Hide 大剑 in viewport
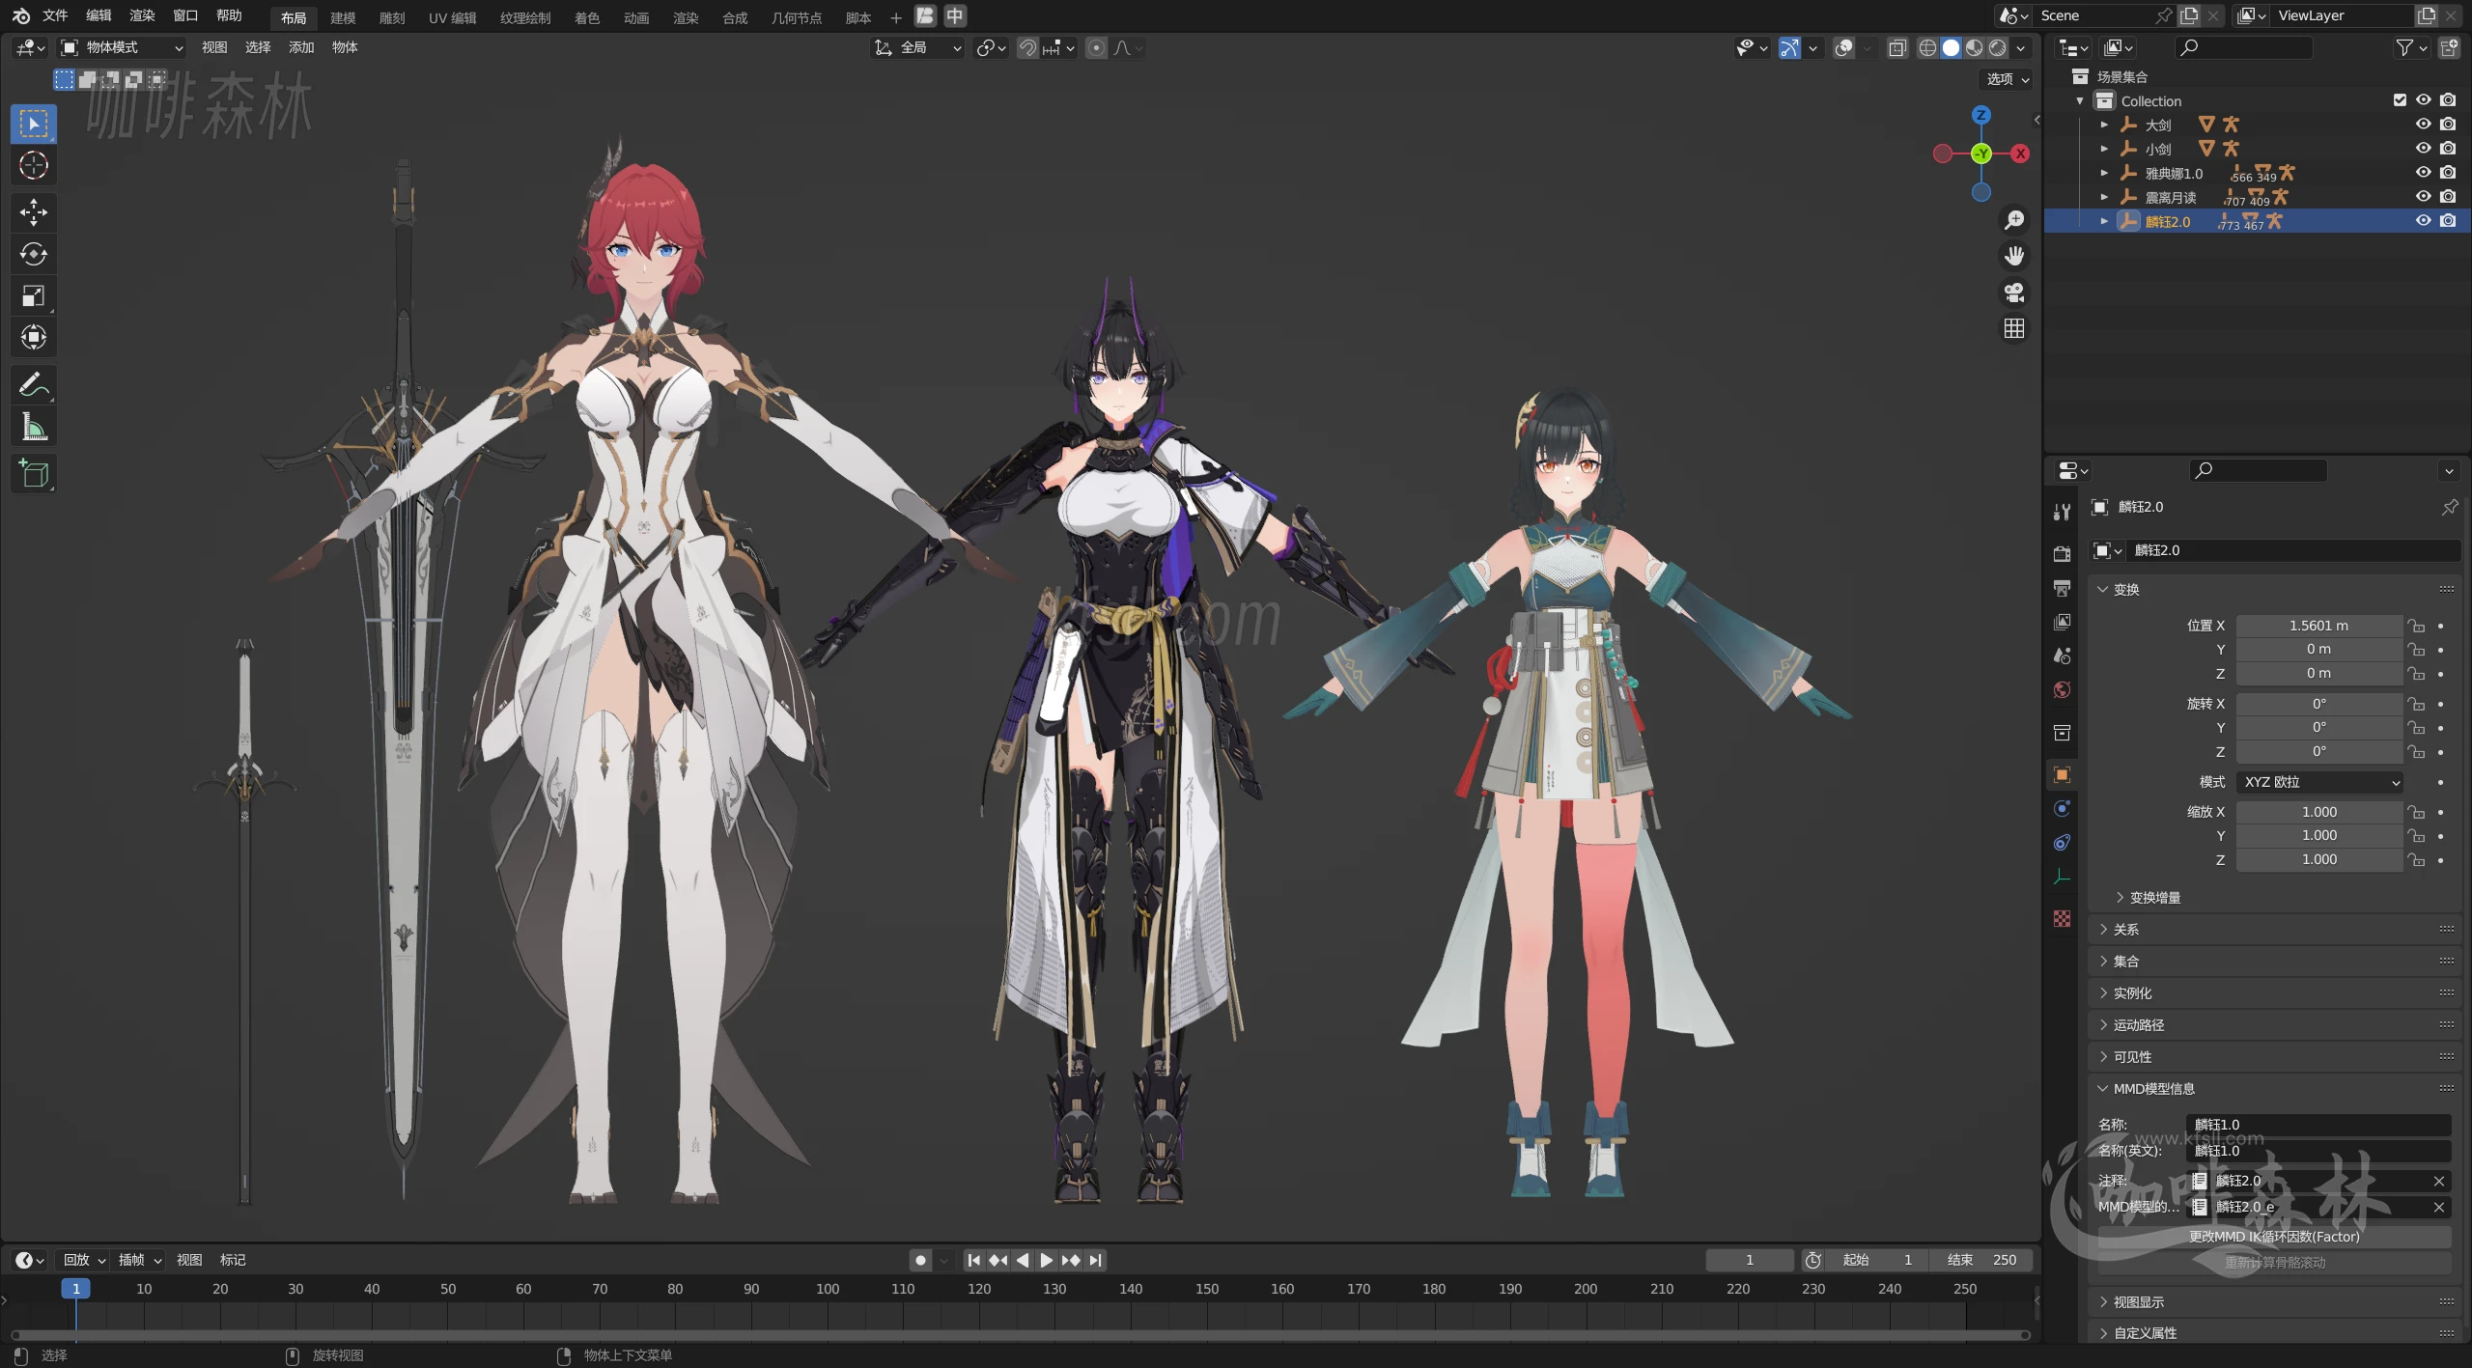The width and height of the screenshot is (2472, 1368). (2423, 125)
